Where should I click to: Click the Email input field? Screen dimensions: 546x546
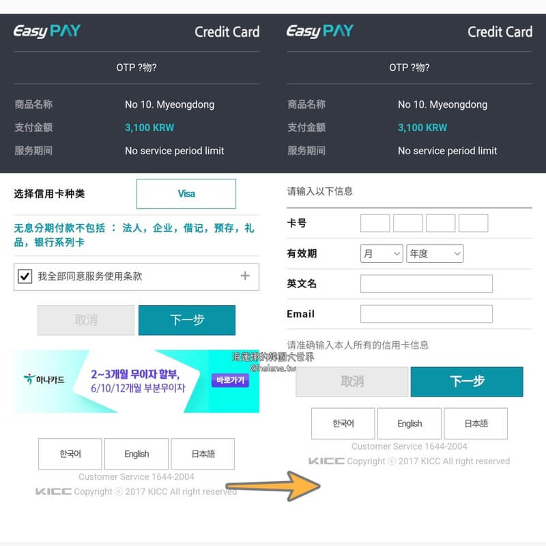[427, 314]
